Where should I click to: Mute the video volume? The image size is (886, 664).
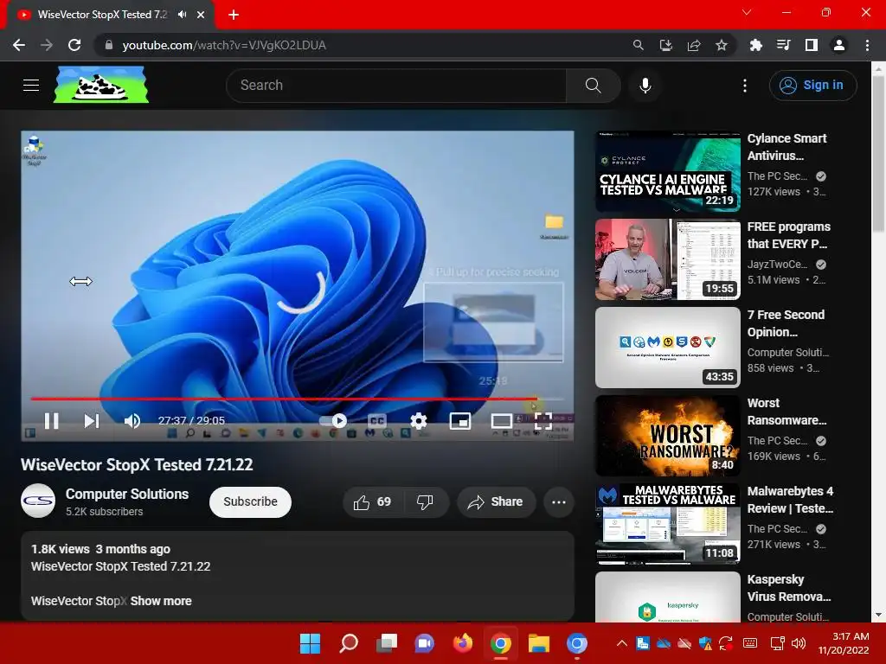(132, 421)
